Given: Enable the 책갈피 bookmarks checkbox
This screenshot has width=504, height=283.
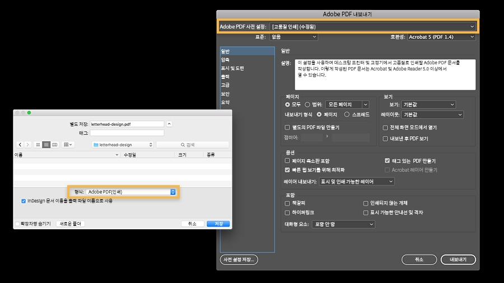Looking at the screenshot, I should point(287,203).
